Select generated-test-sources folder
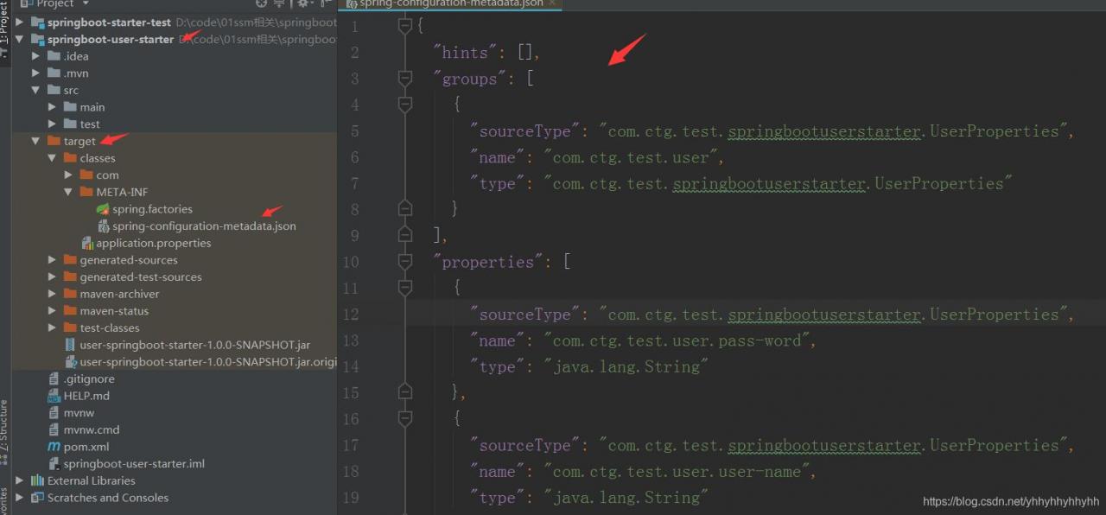The width and height of the screenshot is (1106, 515). point(141,277)
